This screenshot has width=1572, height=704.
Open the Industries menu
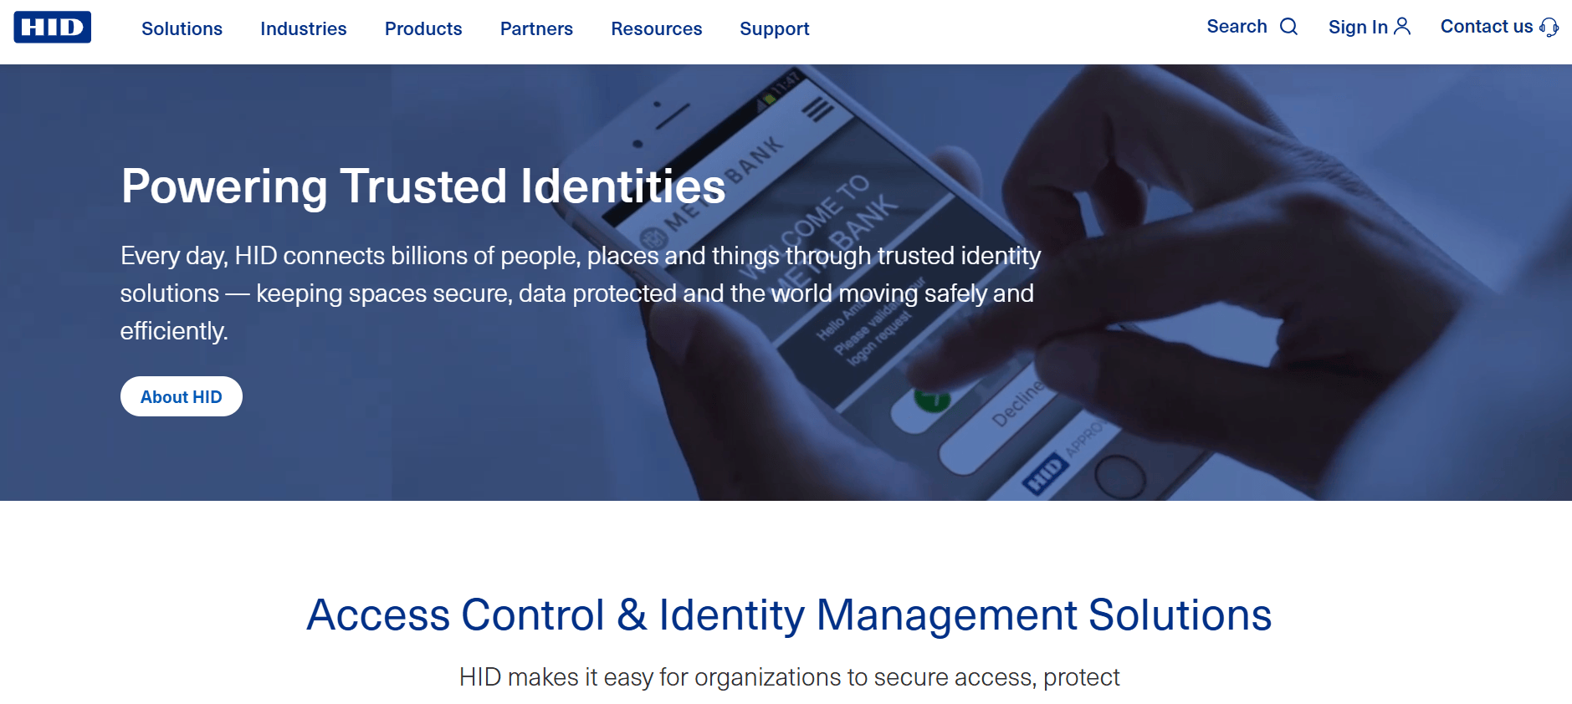303,28
